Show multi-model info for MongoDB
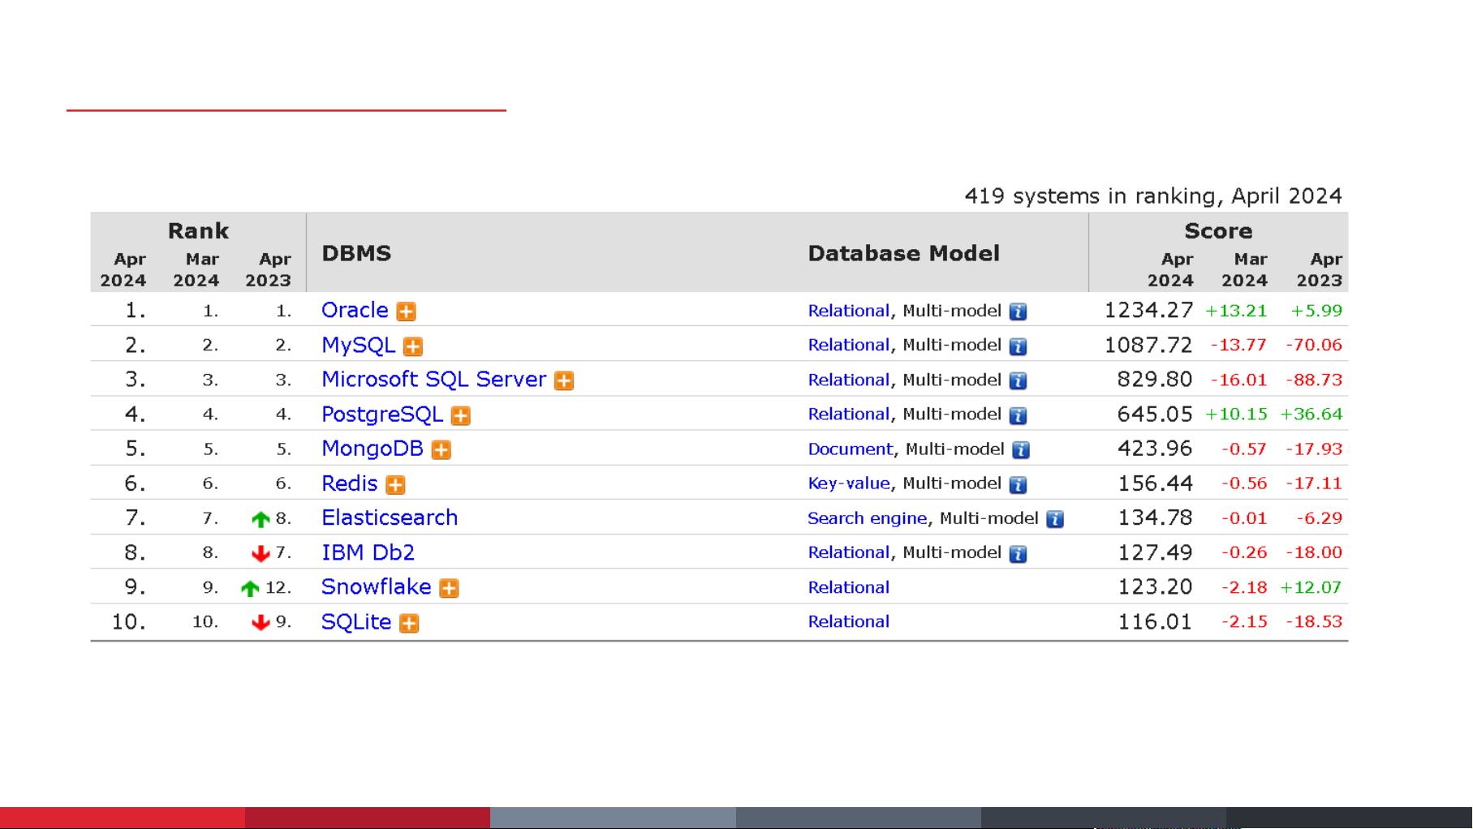The height and width of the screenshot is (829, 1473). tap(1021, 449)
